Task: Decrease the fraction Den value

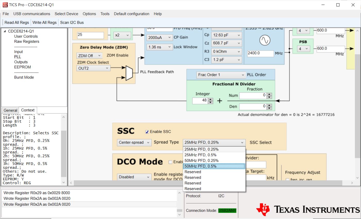Action: tap(269, 108)
